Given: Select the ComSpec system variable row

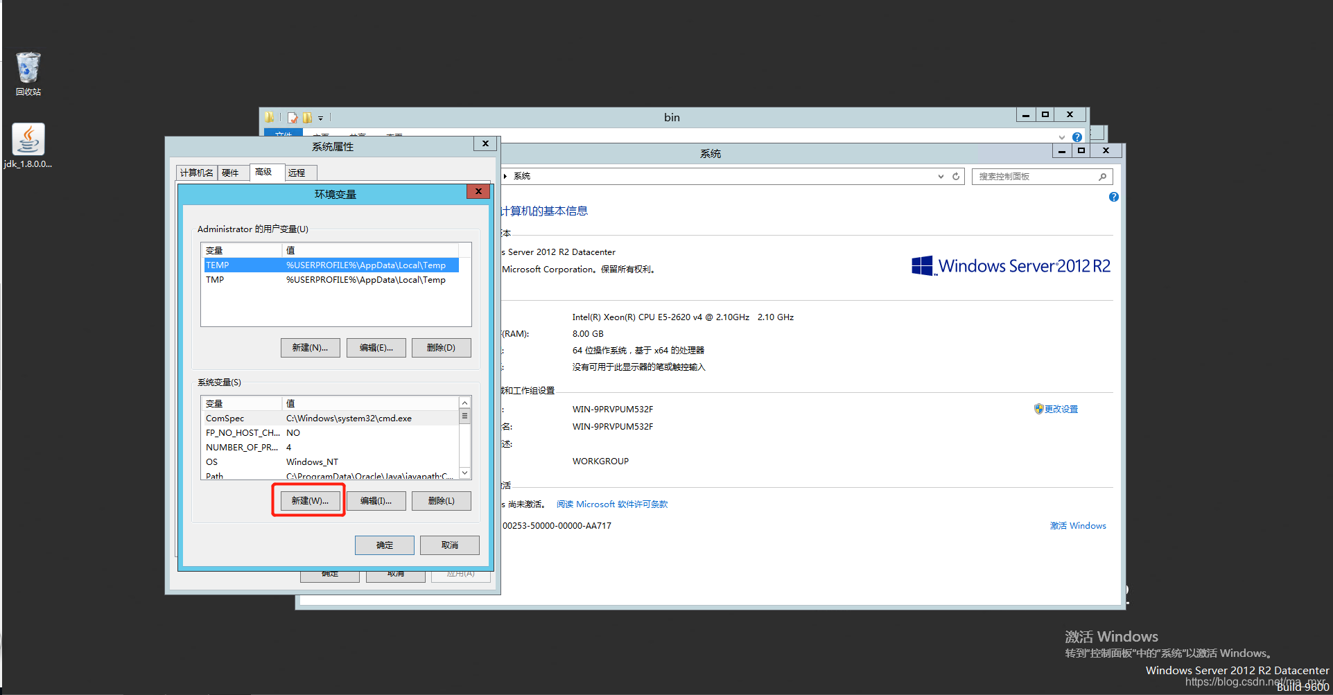Looking at the screenshot, I should [x=331, y=419].
